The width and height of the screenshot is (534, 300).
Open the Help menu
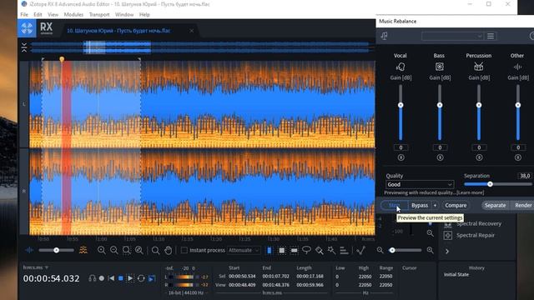tap(144, 15)
